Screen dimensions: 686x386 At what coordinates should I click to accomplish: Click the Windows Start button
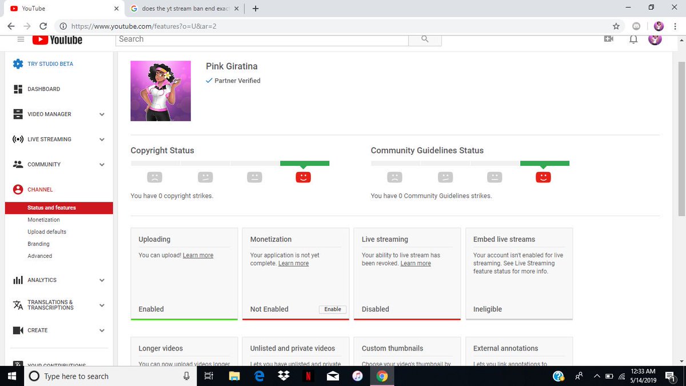[11, 376]
